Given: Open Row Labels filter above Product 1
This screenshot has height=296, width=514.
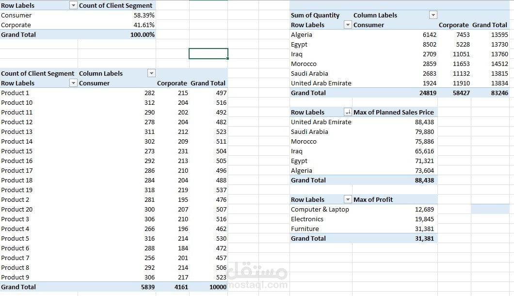Looking at the screenshot, I should [73, 83].
